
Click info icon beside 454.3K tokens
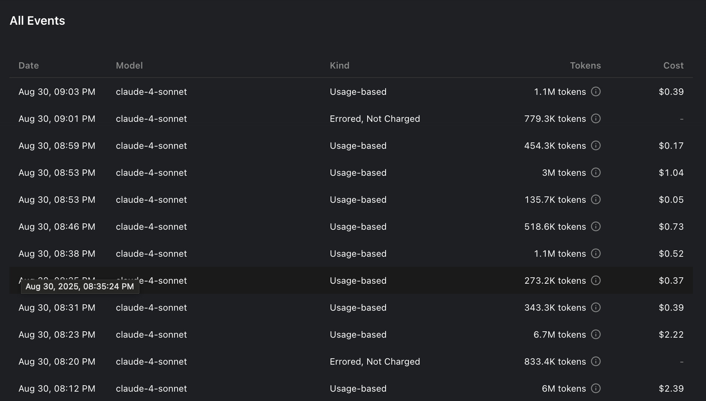596,146
